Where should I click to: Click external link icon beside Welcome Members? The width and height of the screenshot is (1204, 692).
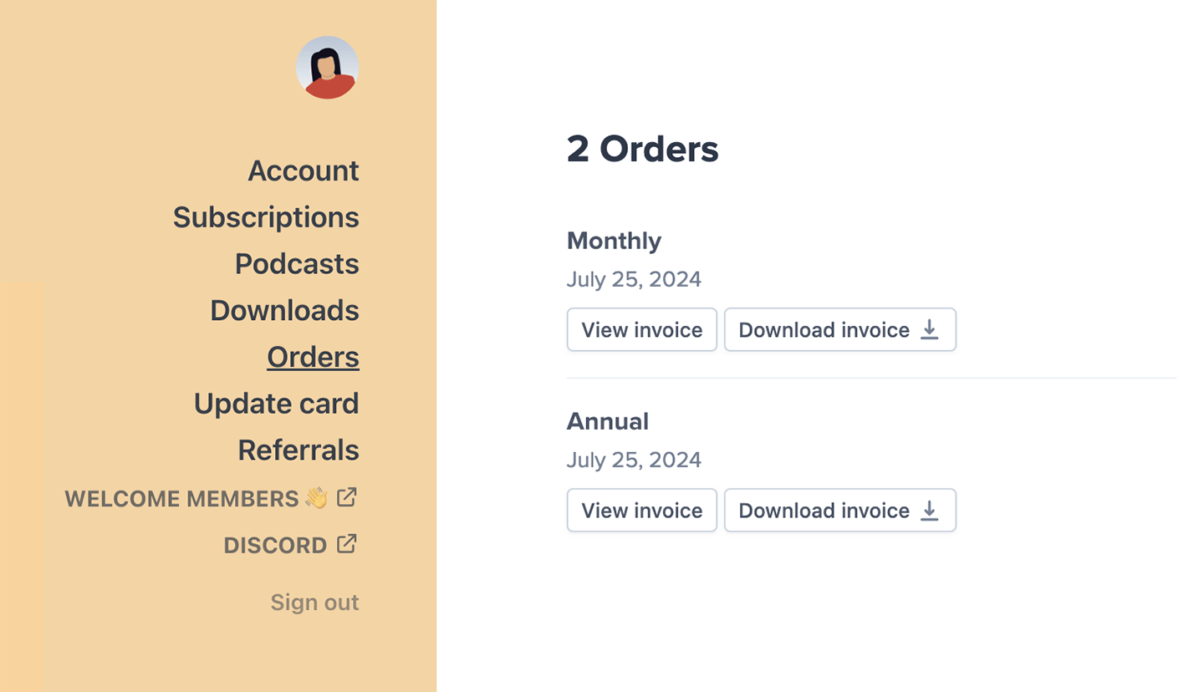pos(347,497)
